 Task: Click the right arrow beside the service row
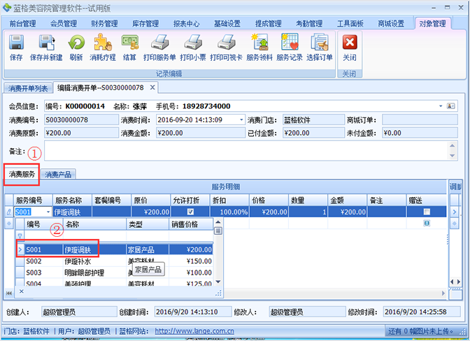coord(455,212)
